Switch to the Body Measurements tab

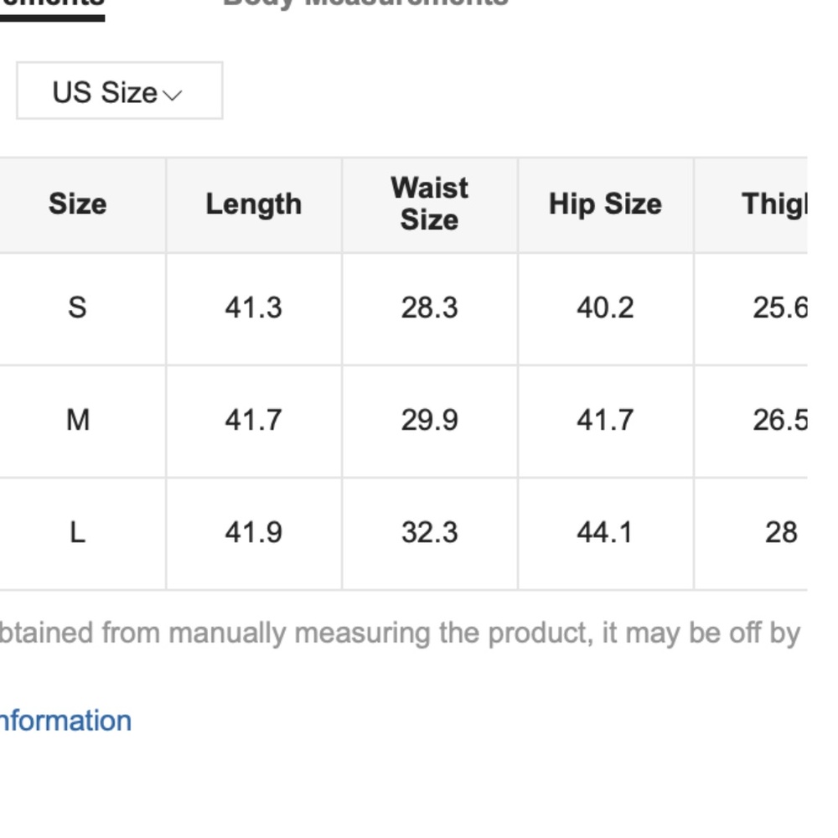pyautogui.click(x=364, y=4)
